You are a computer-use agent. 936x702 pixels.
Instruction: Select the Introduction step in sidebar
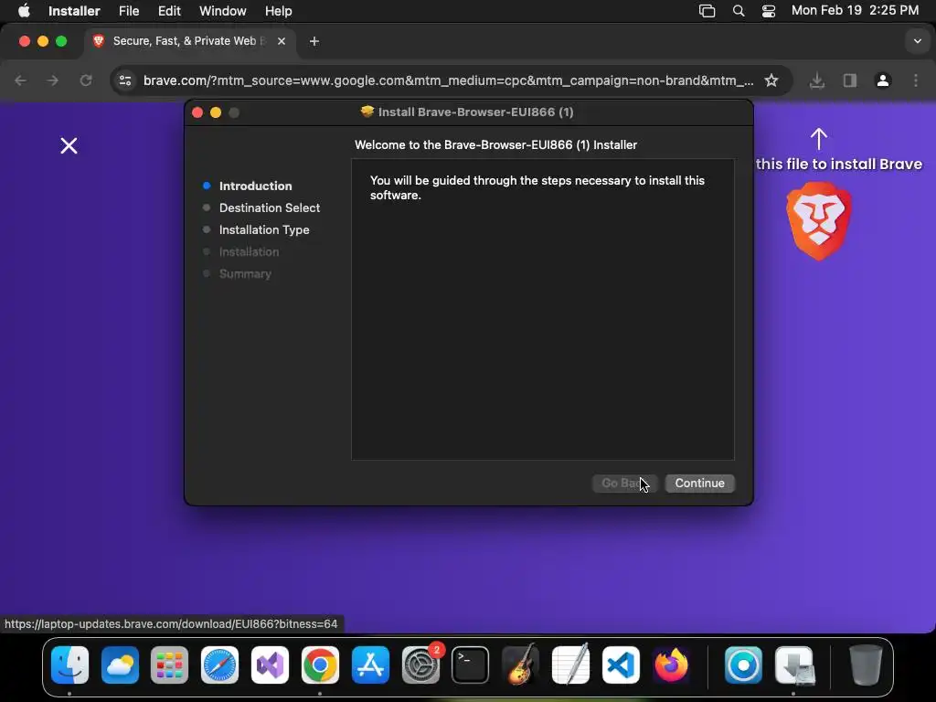tap(255, 186)
